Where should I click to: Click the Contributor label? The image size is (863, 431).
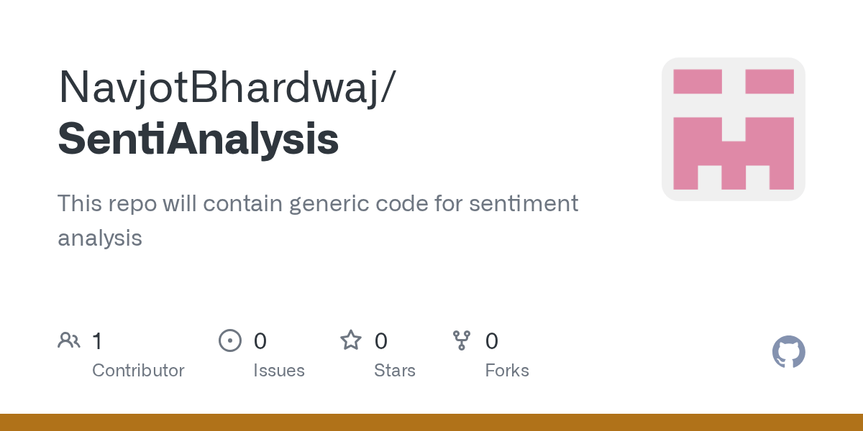click(x=138, y=371)
